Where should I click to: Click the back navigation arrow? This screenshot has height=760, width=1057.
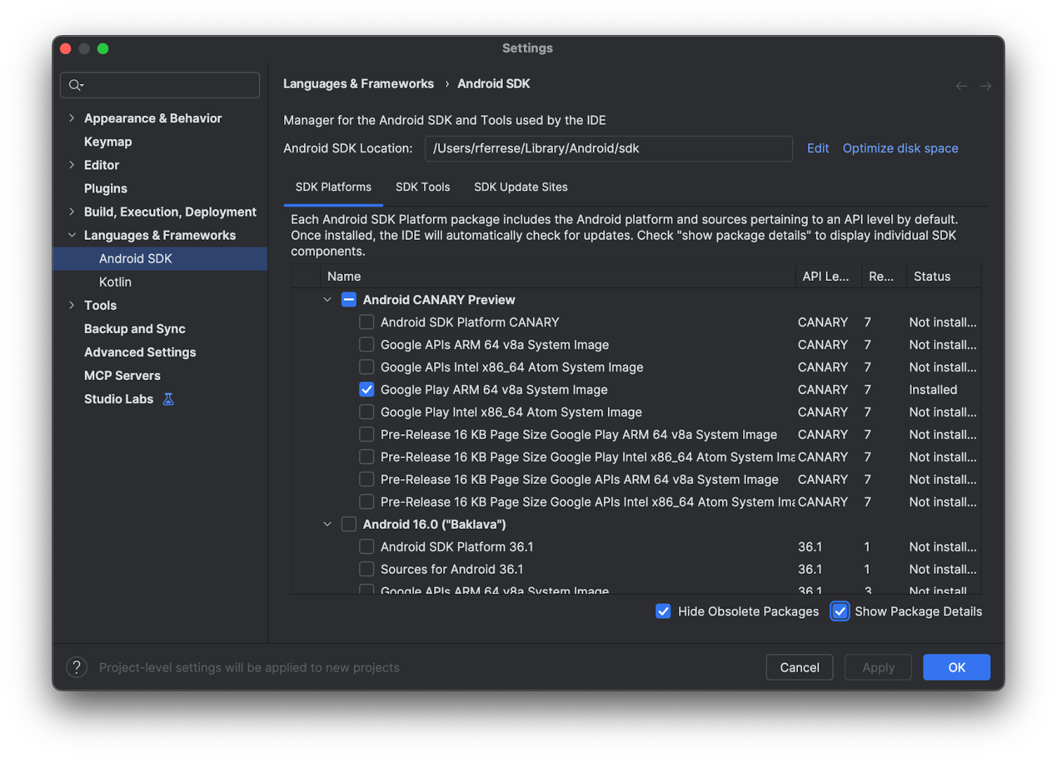(961, 86)
